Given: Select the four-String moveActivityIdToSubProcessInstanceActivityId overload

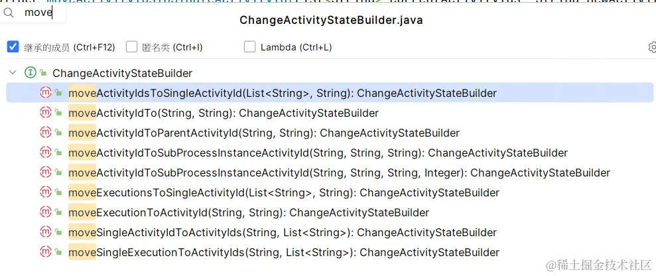Looking at the screenshot, I should 339,173.
